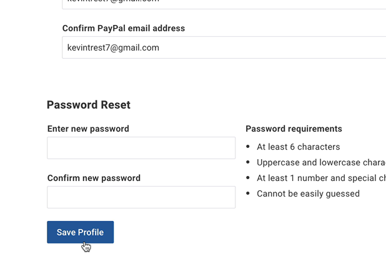This screenshot has height=264, width=386.
Task: Click the Save Profile button
Action: click(x=80, y=232)
